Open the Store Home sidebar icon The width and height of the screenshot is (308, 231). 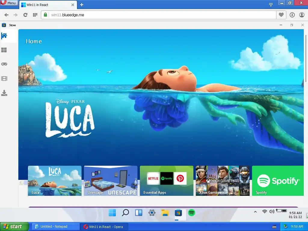(4, 36)
